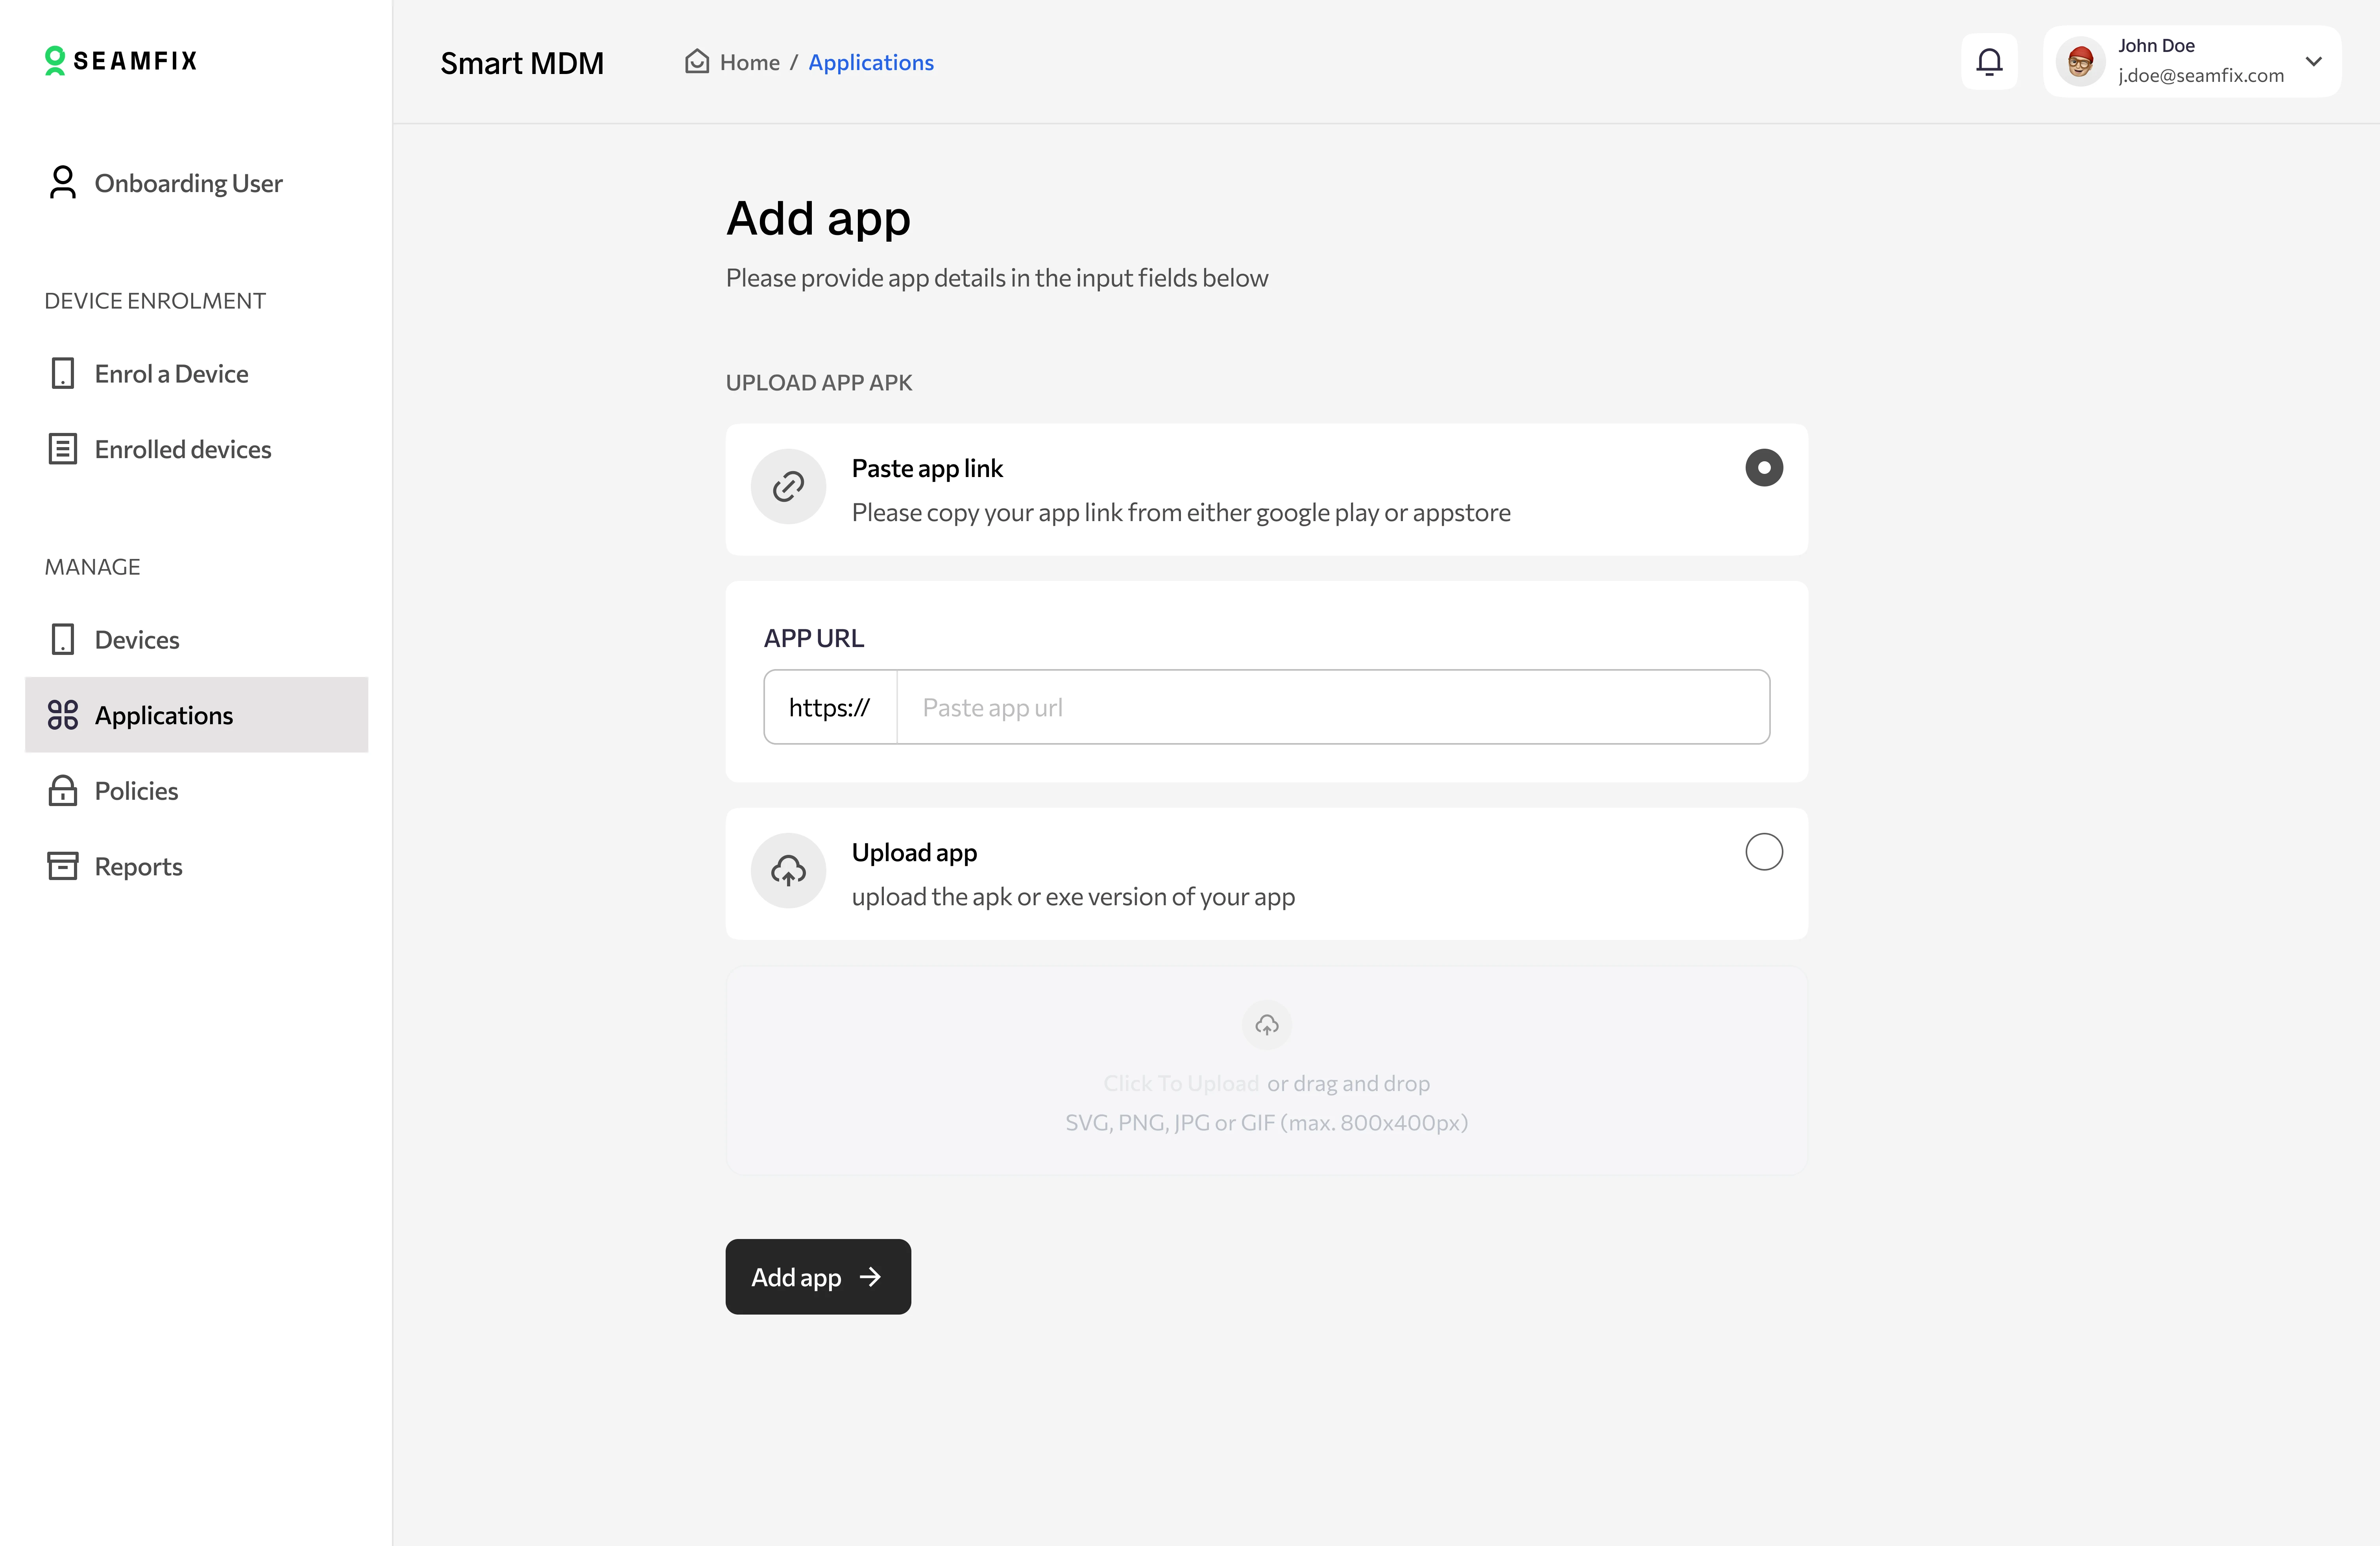The height and width of the screenshot is (1546, 2380).
Task: Select the Upload app radio button
Action: [1763, 852]
